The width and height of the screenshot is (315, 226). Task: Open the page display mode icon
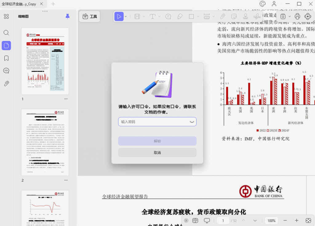tap(195, 220)
